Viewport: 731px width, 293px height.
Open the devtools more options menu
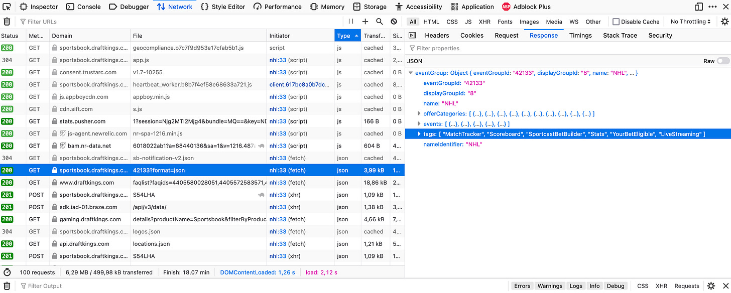[x=712, y=7]
